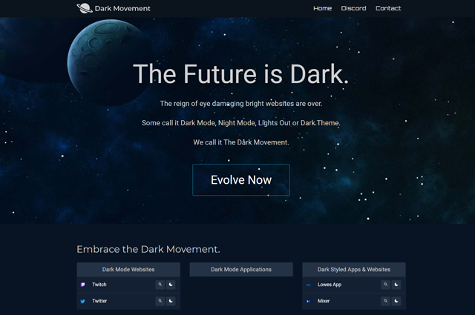Click the Dark Movement planet logo
Screen dimensions: 475x315
(x=85, y=8)
